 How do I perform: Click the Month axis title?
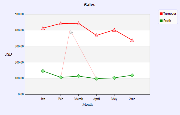87,104
